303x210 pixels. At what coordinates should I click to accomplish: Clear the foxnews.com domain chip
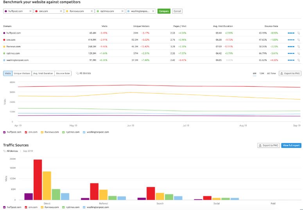tap(91, 11)
